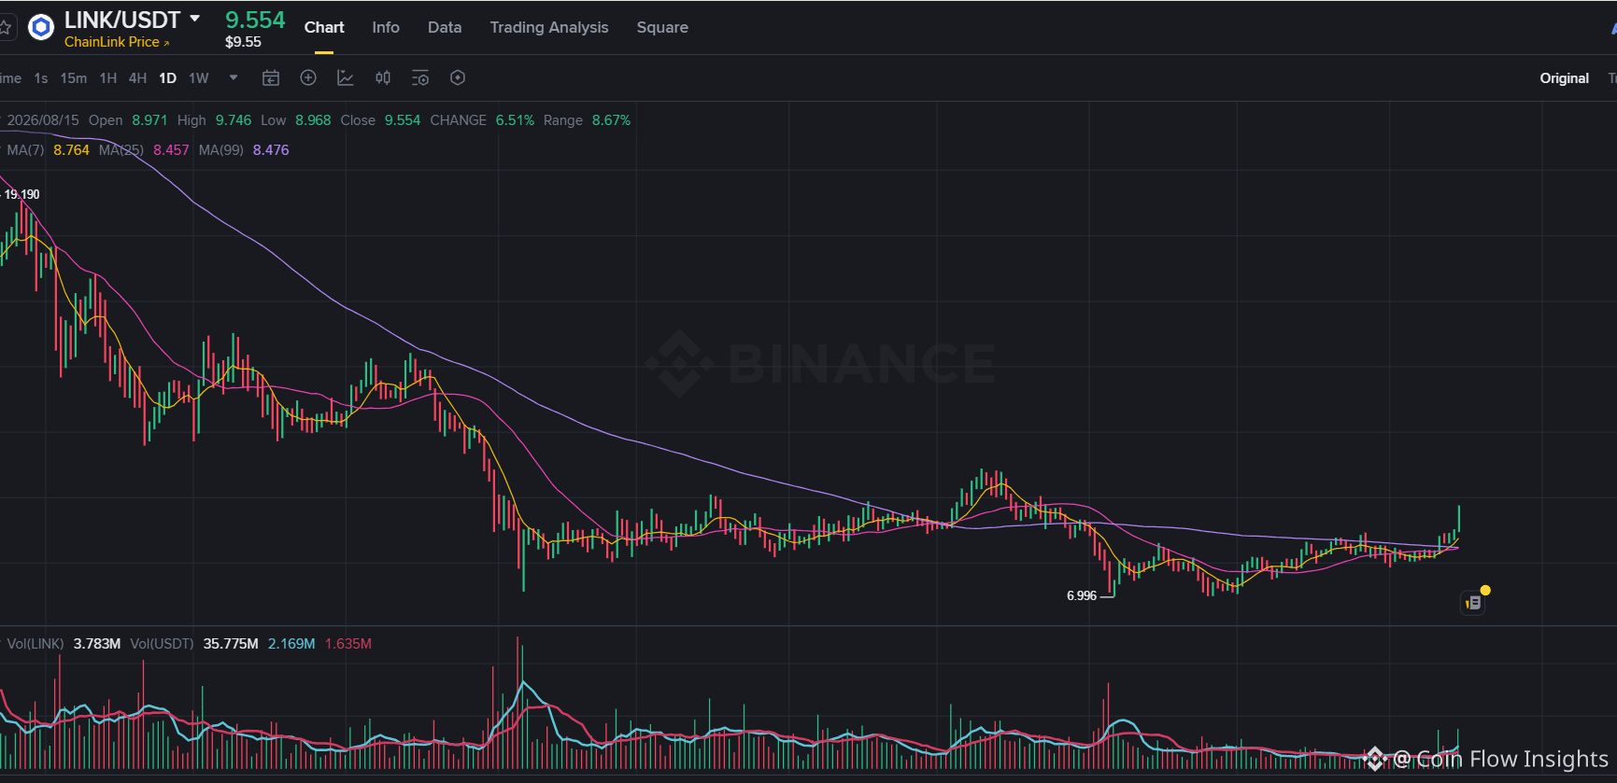Switch to the Original chart view
Image resolution: width=1617 pixels, height=783 pixels.
coord(1565,78)
